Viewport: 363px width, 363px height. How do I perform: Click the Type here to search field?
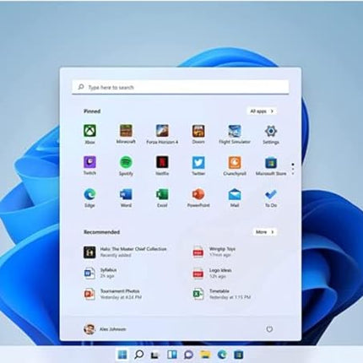[181, 87]
